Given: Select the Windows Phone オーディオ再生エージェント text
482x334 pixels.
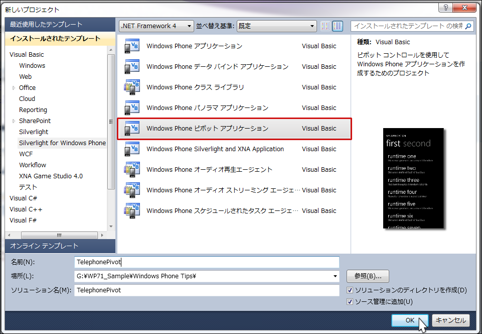Looking at the screenshot, I should coord(209,170).
